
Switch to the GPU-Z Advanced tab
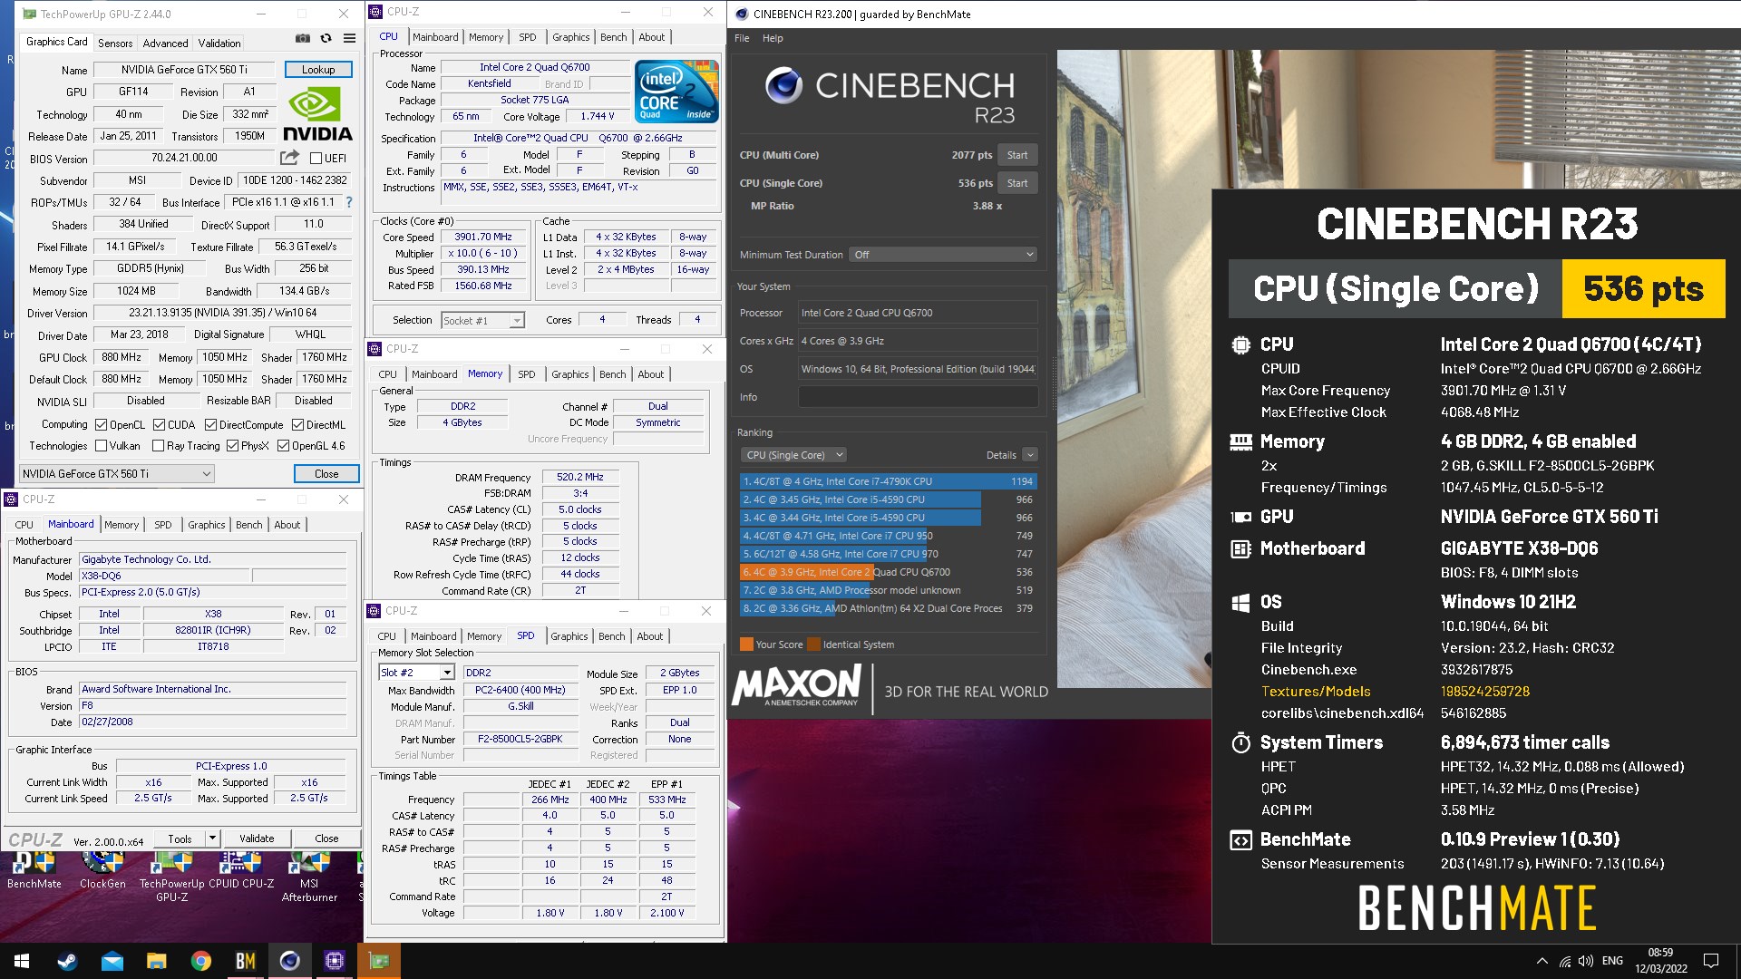[x=165, y=43]
